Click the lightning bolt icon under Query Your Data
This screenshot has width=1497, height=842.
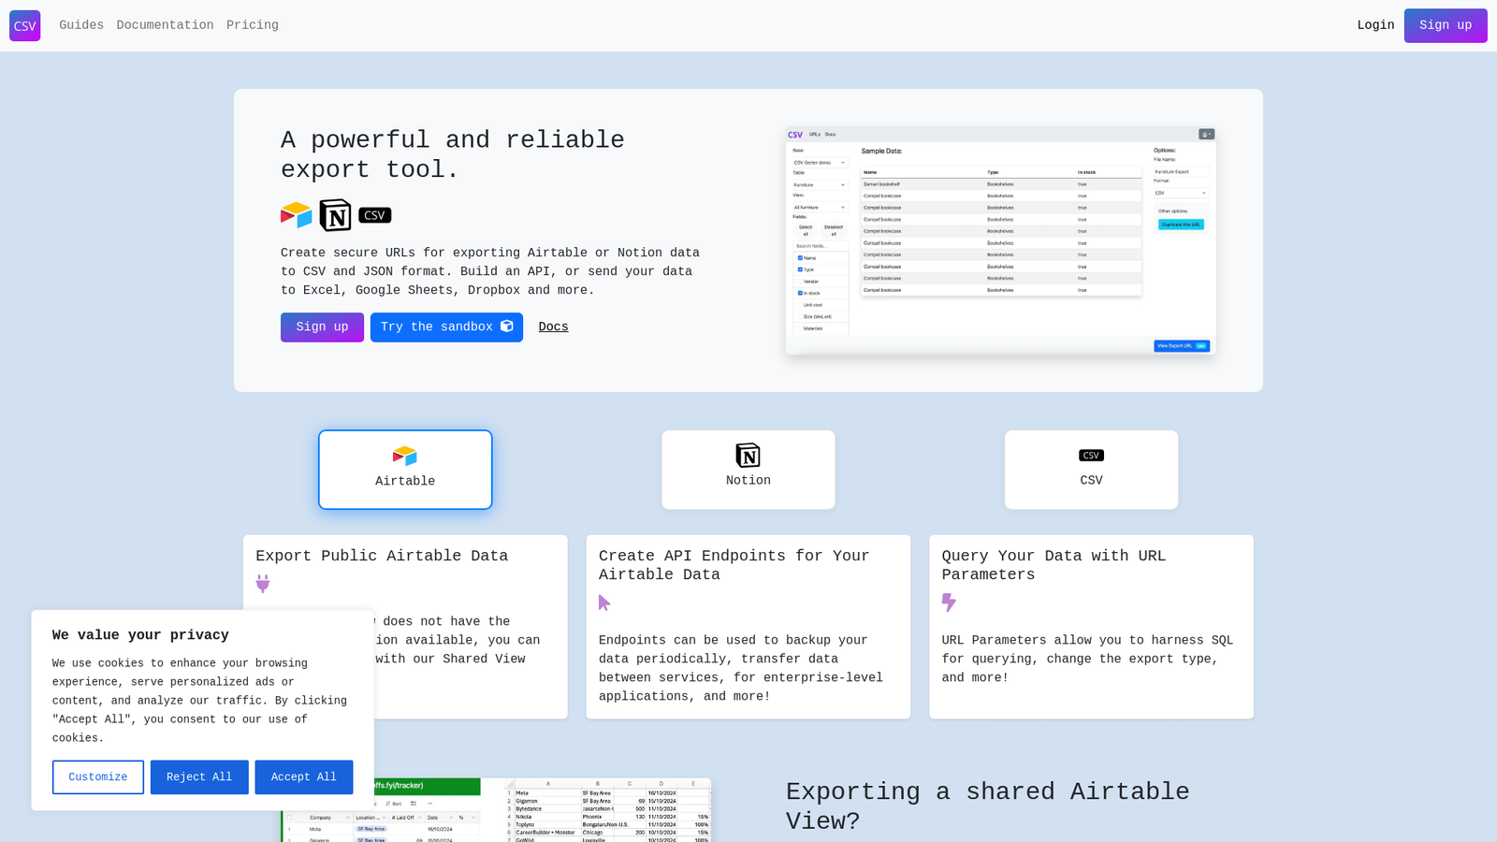[949, 602]
